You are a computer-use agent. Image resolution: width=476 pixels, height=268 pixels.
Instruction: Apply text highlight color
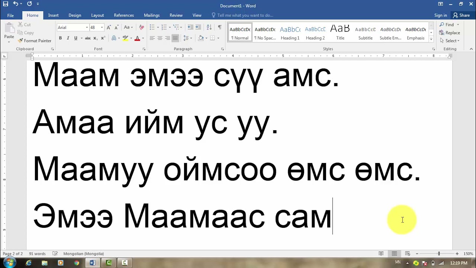[125, 38]
